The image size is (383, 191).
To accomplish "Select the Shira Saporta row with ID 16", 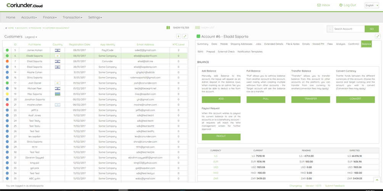I will click(x=95, y=78).
